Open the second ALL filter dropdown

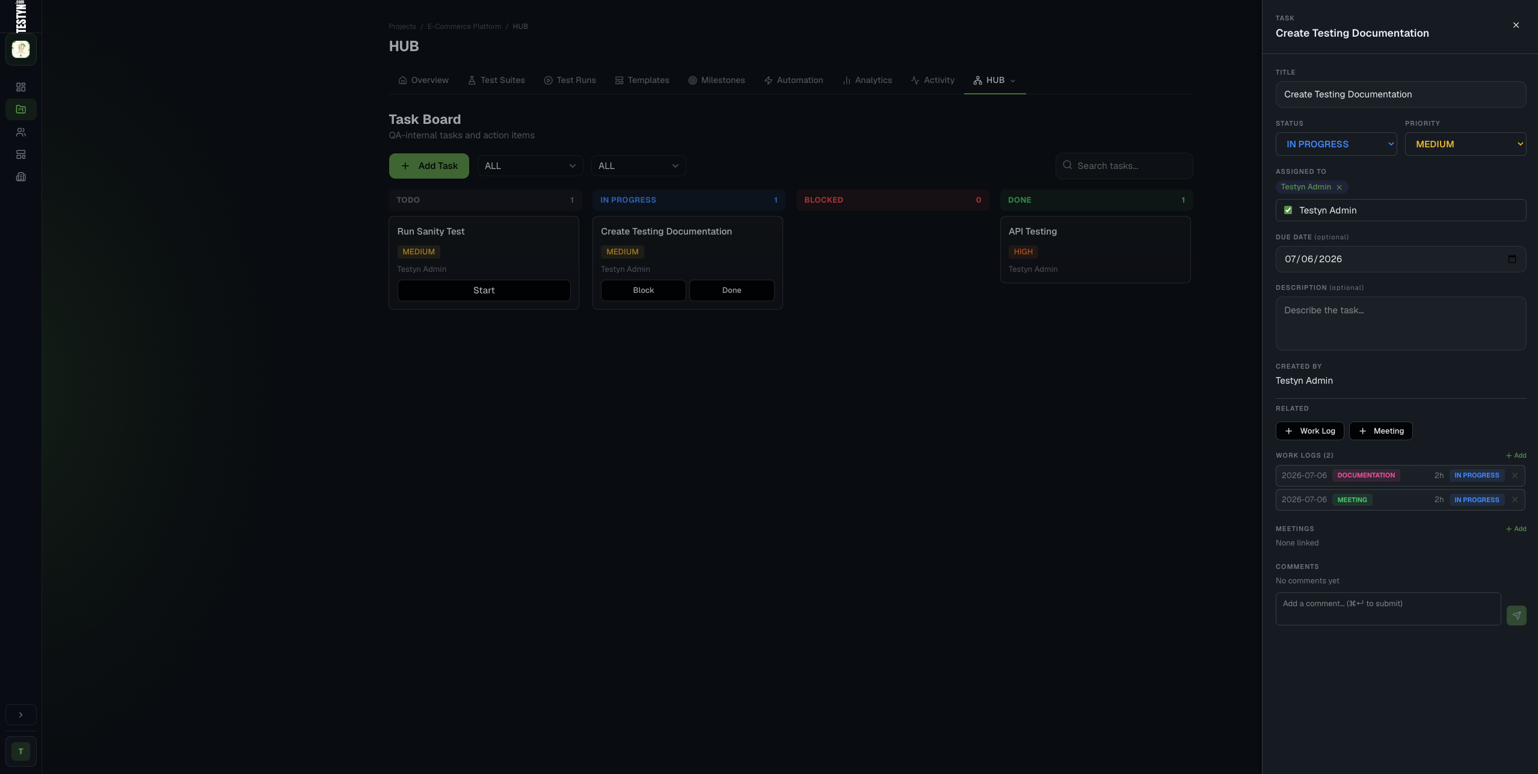click(638, 166)
